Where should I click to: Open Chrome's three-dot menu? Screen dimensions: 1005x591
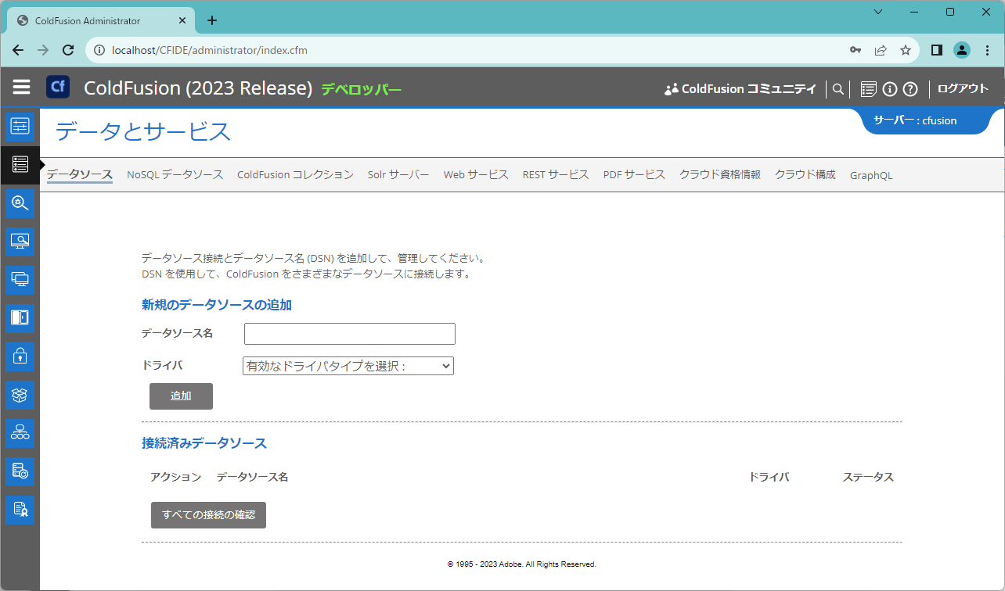[986, 50]
